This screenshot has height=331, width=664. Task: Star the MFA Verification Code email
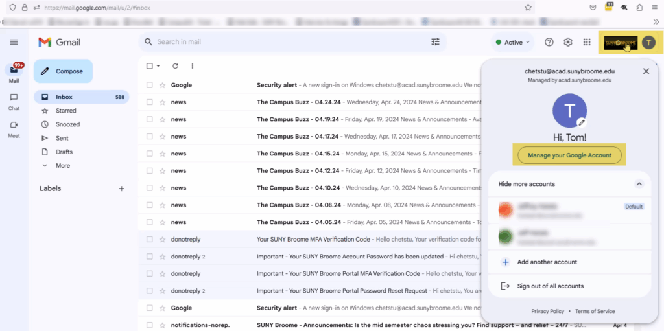click(161, 239)
